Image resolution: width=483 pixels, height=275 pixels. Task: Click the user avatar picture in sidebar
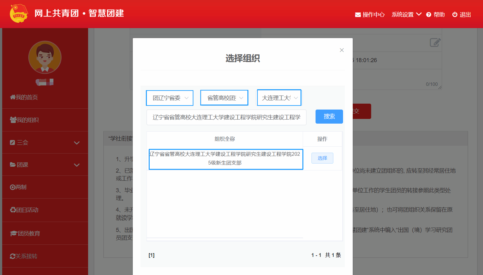(45, 57)
